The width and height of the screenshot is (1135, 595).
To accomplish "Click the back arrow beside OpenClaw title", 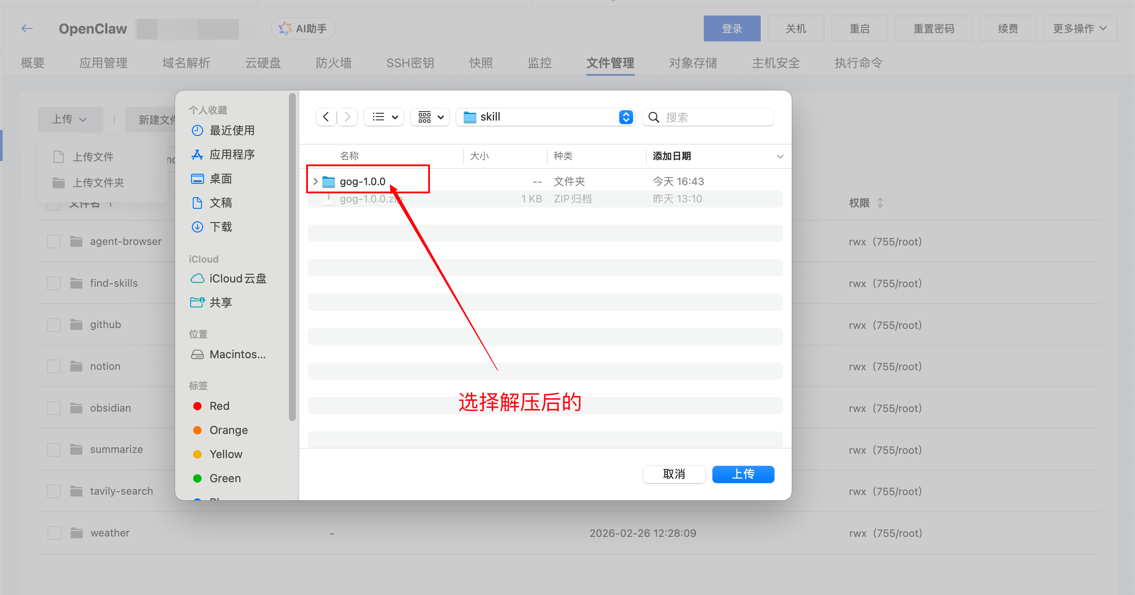I will point(26,28).
